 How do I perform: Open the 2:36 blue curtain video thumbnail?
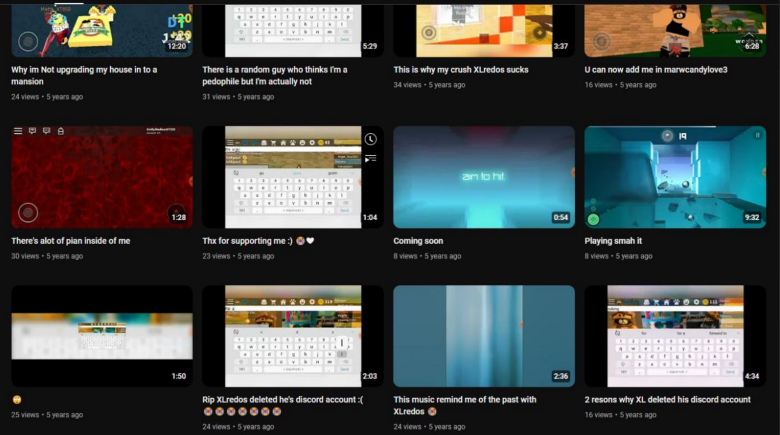coord(484,336)
